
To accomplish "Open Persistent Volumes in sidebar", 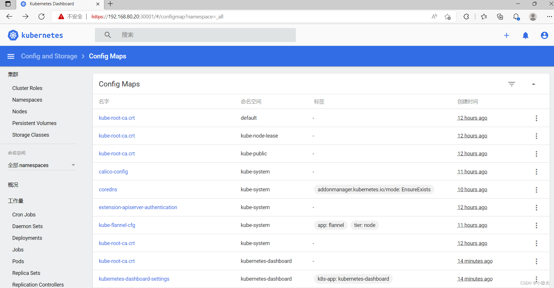I will coord(34,123).
